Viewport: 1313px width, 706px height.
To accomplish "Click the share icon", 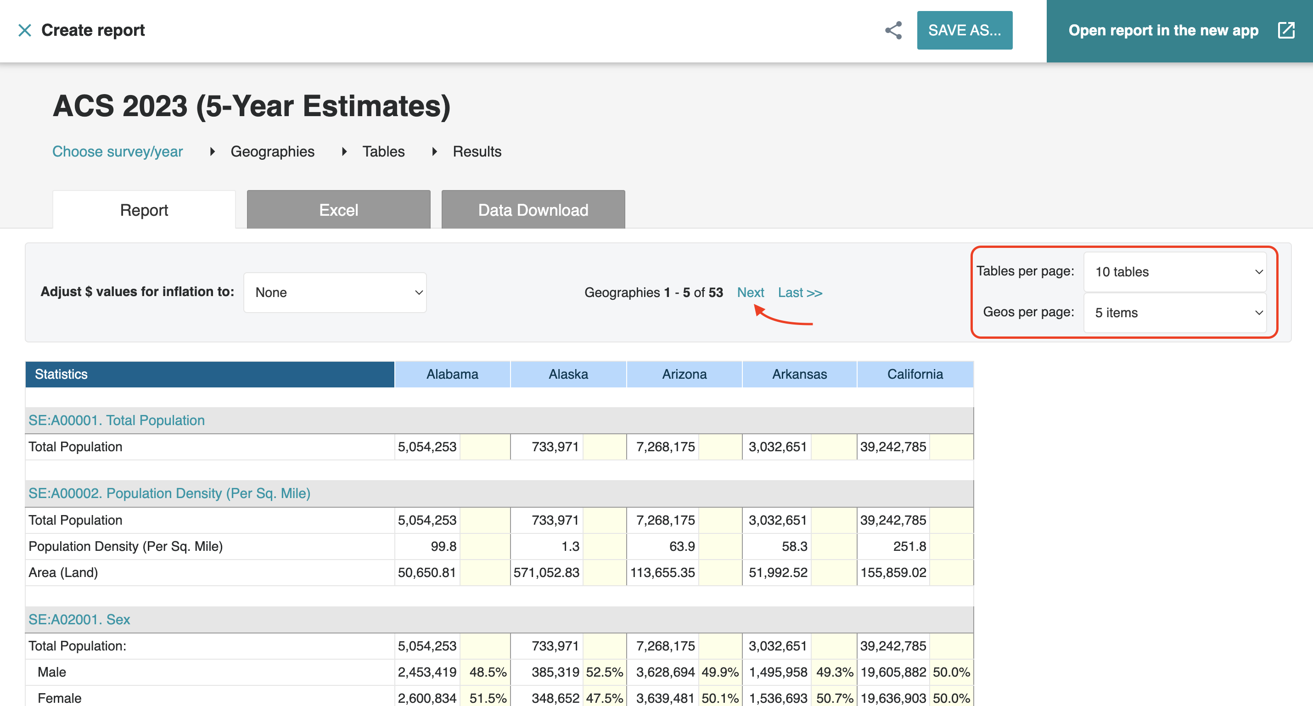I will (x=893, y=31).
